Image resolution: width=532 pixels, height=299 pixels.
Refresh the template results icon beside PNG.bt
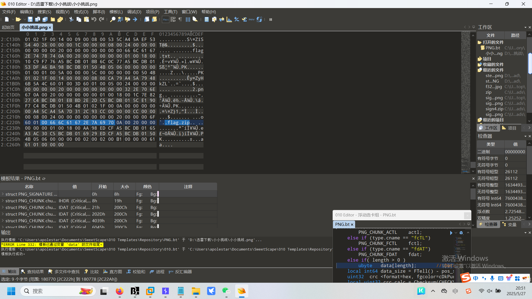pyautogui.click(x=44, y=179)
